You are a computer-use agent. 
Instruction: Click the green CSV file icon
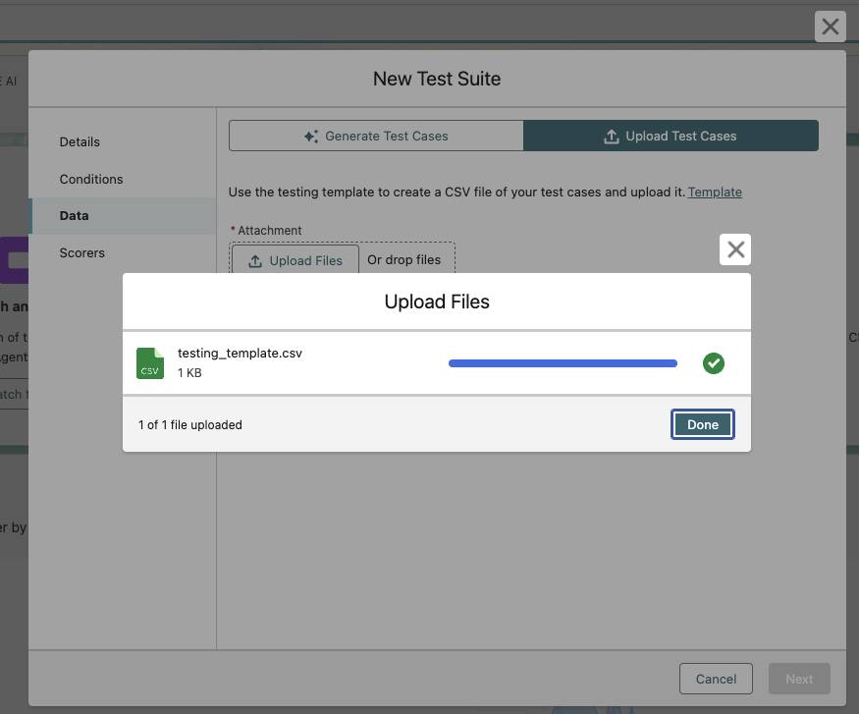pos(150,363)
